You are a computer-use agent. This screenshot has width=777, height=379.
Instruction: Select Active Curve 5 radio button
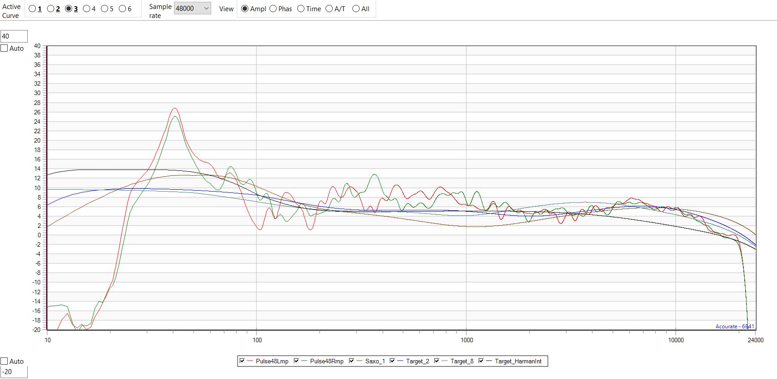[104, 9]
